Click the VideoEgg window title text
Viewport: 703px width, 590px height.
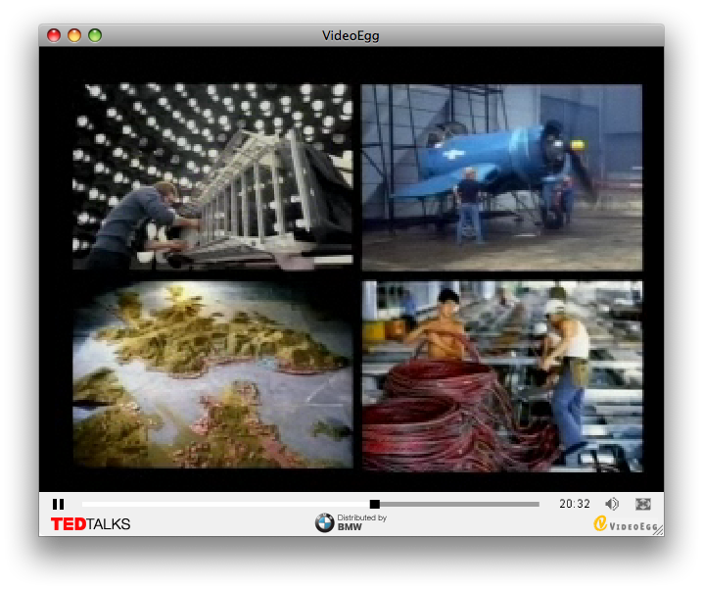[351, 36]
